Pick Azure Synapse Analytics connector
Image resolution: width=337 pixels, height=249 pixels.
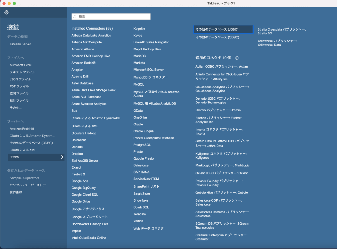(89, 104)
